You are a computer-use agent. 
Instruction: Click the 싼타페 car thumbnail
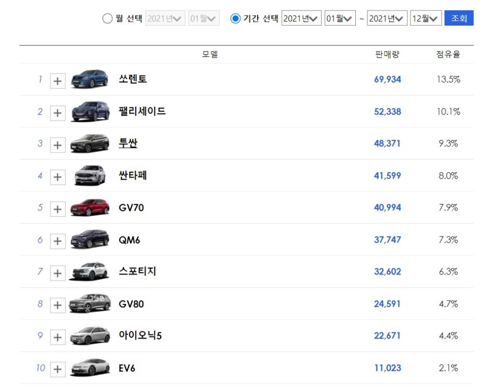(x=90, y=176)
